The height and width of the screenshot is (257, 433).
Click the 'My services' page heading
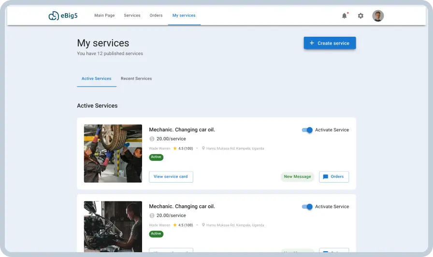pos(103,43)
